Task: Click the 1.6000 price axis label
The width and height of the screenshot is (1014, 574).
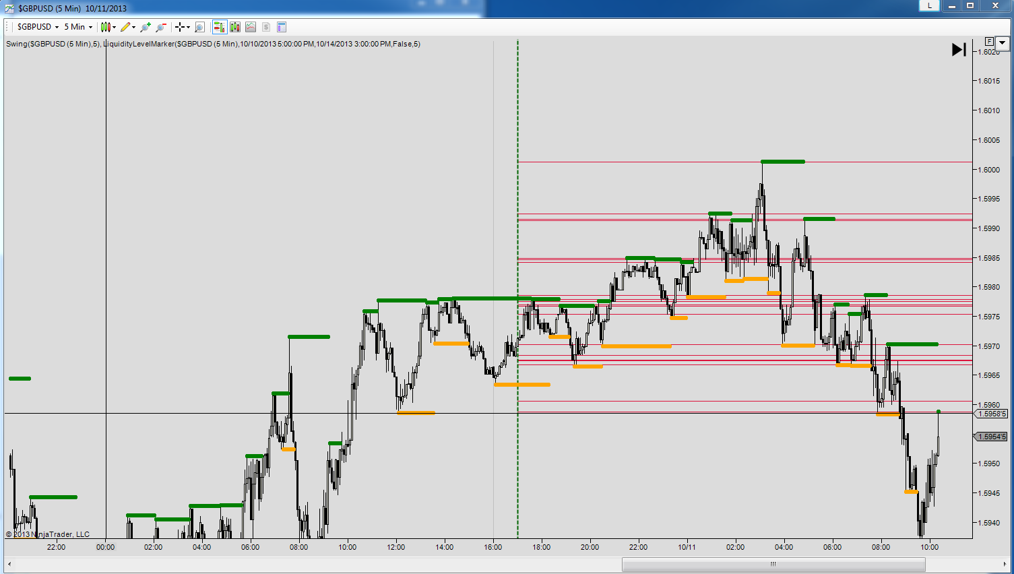Action: [989, 170]
